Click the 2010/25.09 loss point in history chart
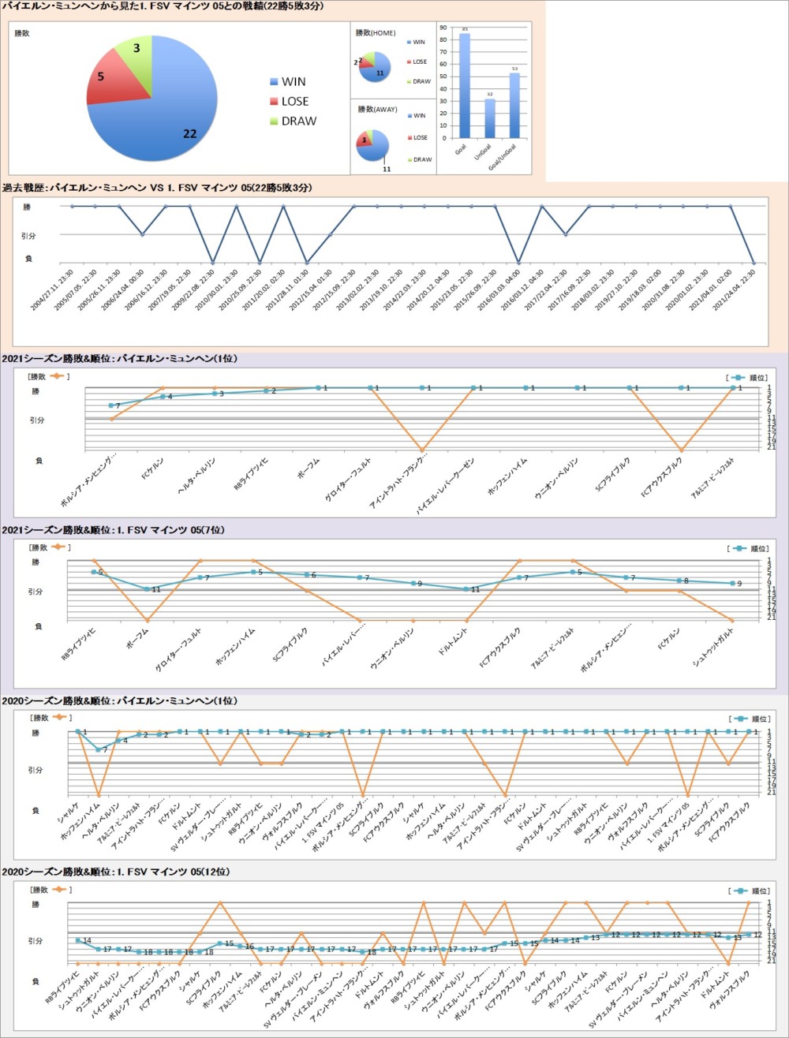Viewport: 789px width, 1038px height. coord(260,263)
